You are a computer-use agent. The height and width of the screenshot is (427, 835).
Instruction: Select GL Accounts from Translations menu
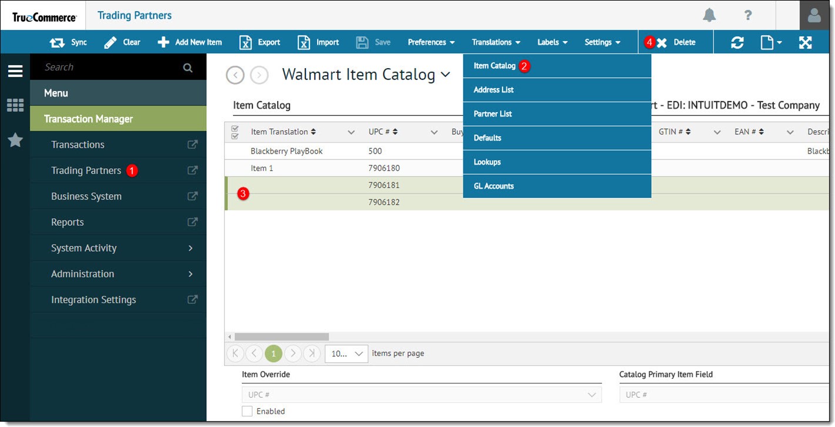coord(557,186)
